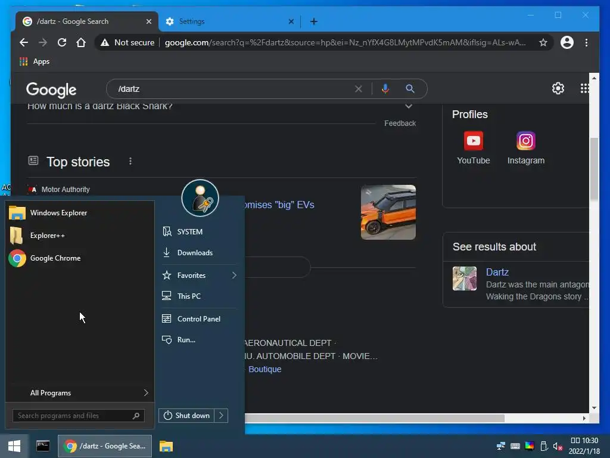This screenshot has width=610, height=458.
Task: Close the Settings tab
Action: point(291,21)
